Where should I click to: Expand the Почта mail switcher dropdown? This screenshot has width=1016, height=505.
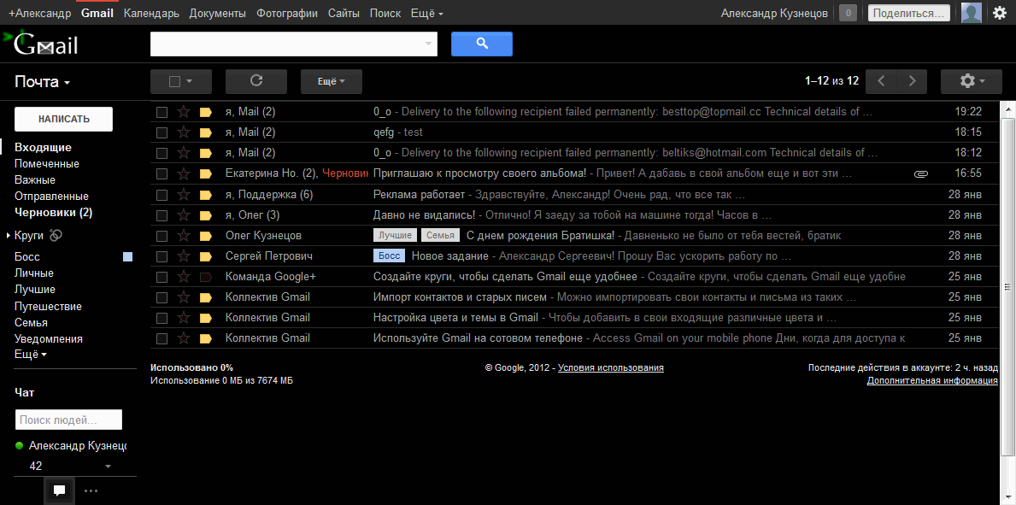click(42, 82)
